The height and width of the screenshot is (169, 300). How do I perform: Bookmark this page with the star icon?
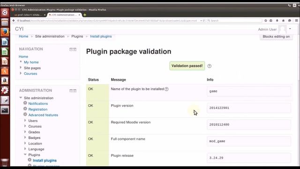click(266, 21)
